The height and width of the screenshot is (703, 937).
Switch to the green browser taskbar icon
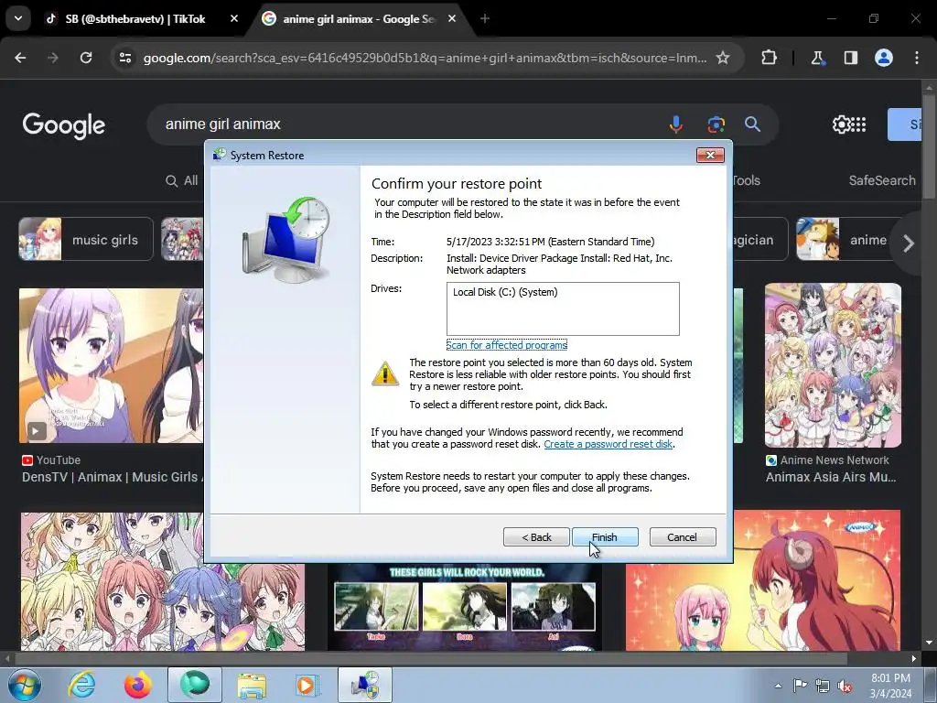[195, 685]
